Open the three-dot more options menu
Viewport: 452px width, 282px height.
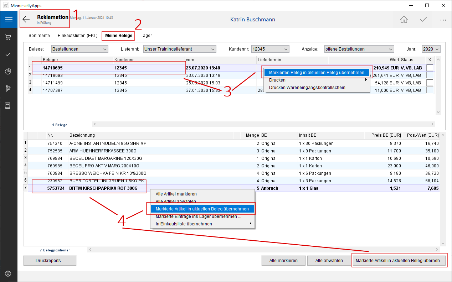pyautogui.click(x=443, y=20)
